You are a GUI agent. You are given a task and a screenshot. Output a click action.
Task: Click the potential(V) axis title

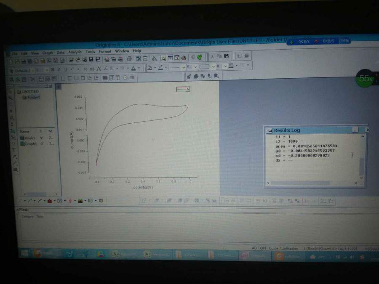pyautogui.click(x=143, y=187)
